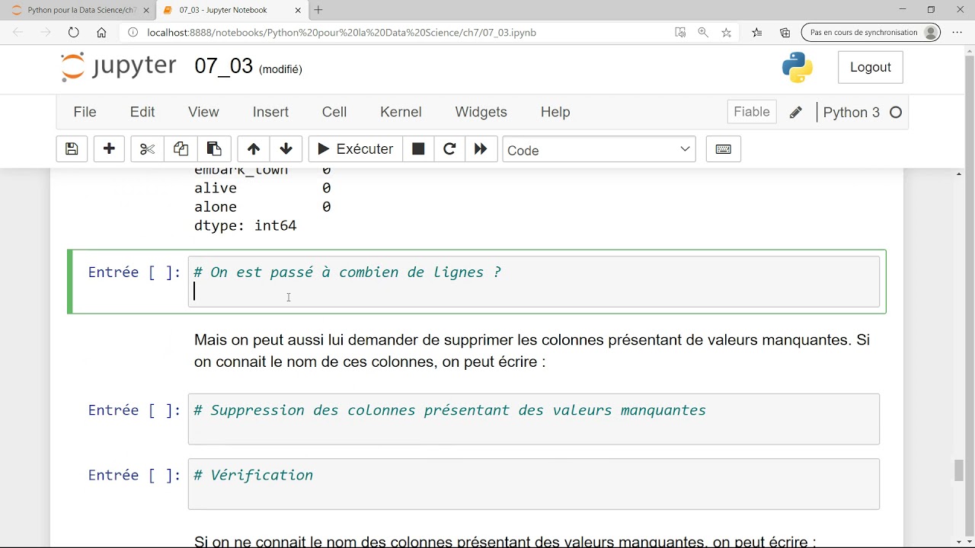Screen dimensions: 975x548
Task: Open the favorites list icon
Action: tap(756, 33)
